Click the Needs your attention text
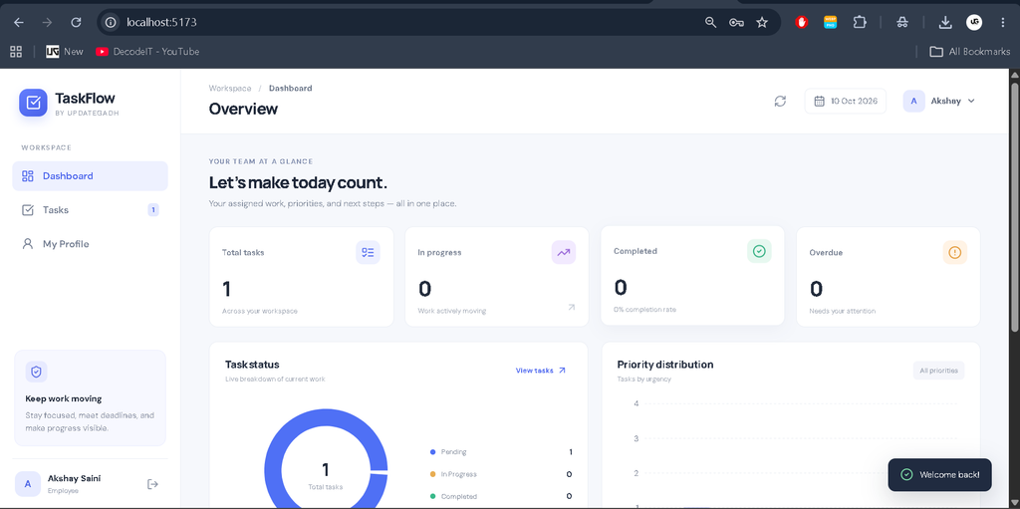 click(x=842, y=311)
